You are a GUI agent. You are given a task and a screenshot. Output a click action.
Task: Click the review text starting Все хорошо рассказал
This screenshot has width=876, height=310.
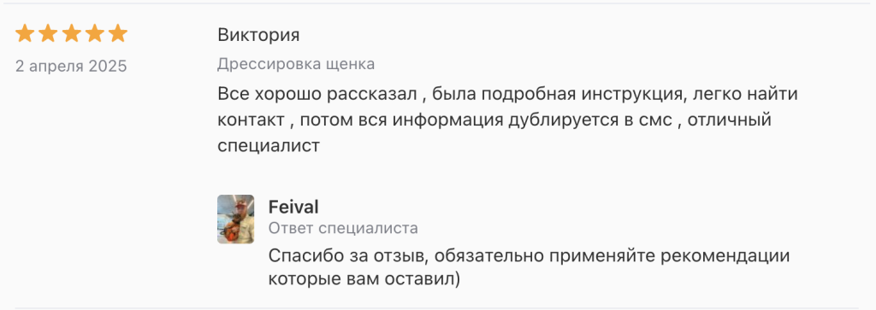[507, 120]
